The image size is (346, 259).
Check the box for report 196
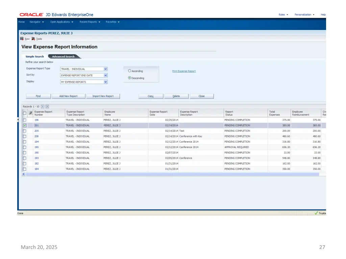pyautogui.click(x=25, y=120)
